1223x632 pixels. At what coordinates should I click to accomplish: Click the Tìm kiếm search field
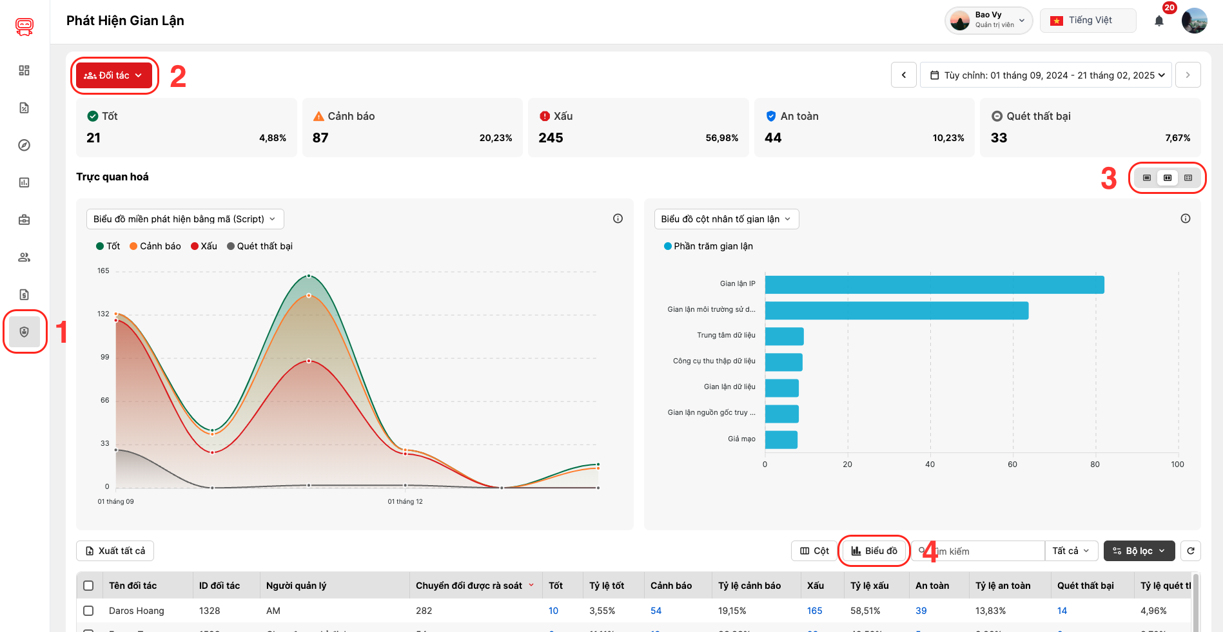pyautogui.click(x=985, y=551)
